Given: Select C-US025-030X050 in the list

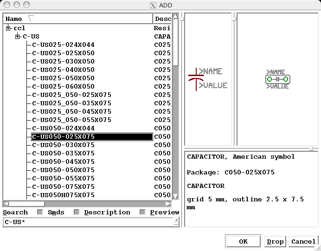Looking at the screenshot, I should 63,61.
